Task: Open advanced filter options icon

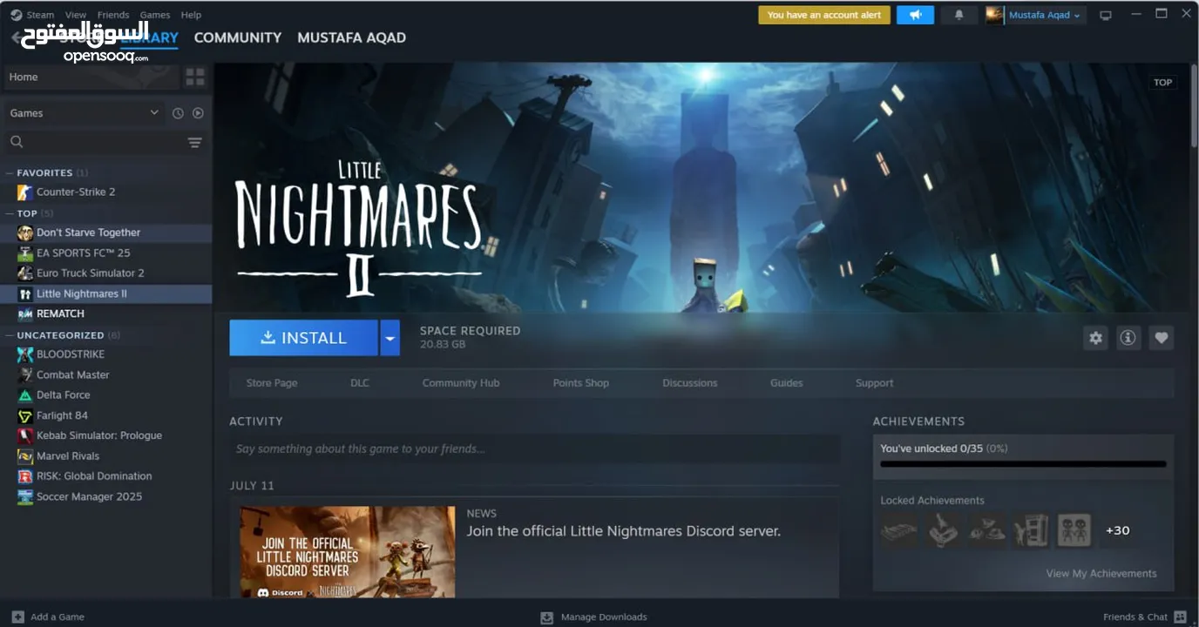Action: pos(194,142)
